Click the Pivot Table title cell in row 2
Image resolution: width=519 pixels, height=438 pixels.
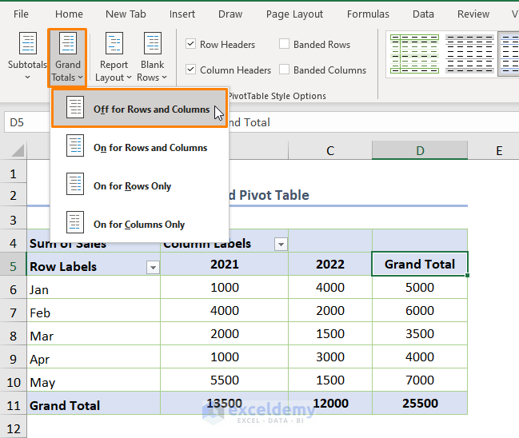pos(348,195)
